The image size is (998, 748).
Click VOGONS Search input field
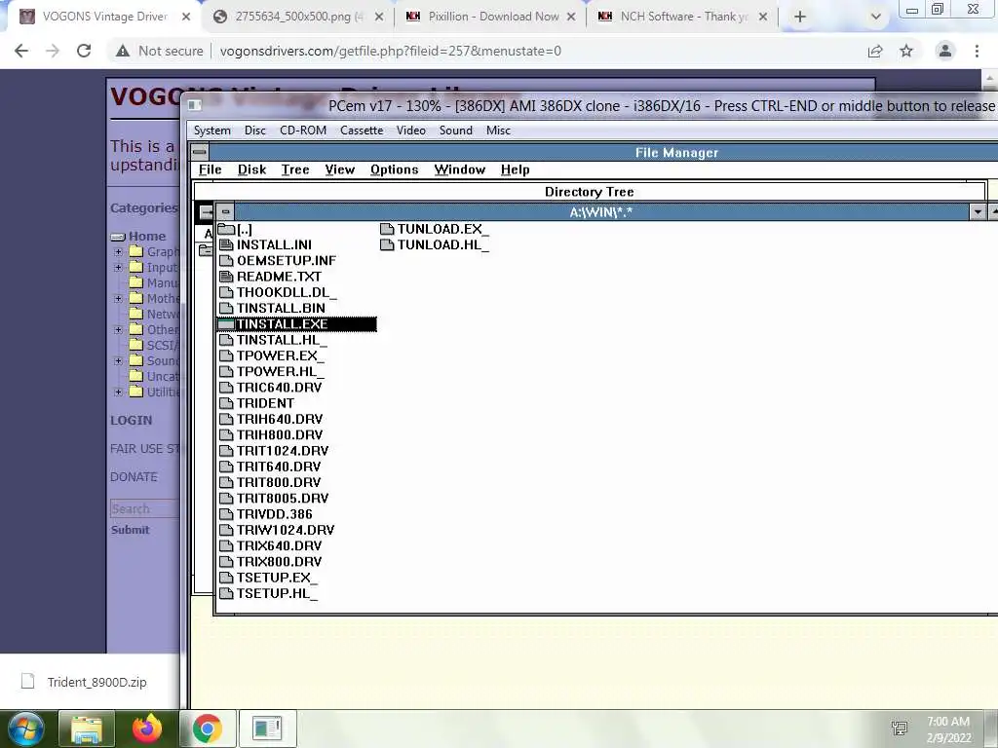coord(144,508)
